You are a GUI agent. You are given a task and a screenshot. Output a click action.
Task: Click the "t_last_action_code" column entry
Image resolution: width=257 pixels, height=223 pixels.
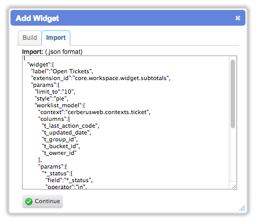70,126
